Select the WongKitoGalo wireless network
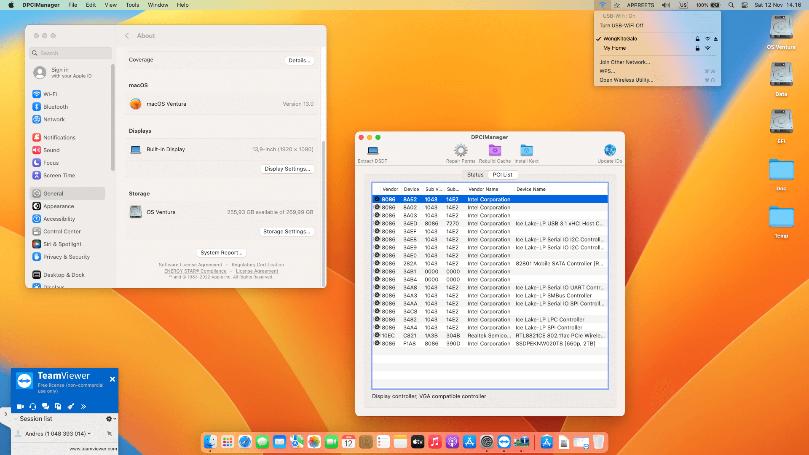 [x=657, y=39]
